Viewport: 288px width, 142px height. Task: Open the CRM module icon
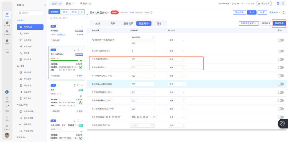click(x=7, y=42)
